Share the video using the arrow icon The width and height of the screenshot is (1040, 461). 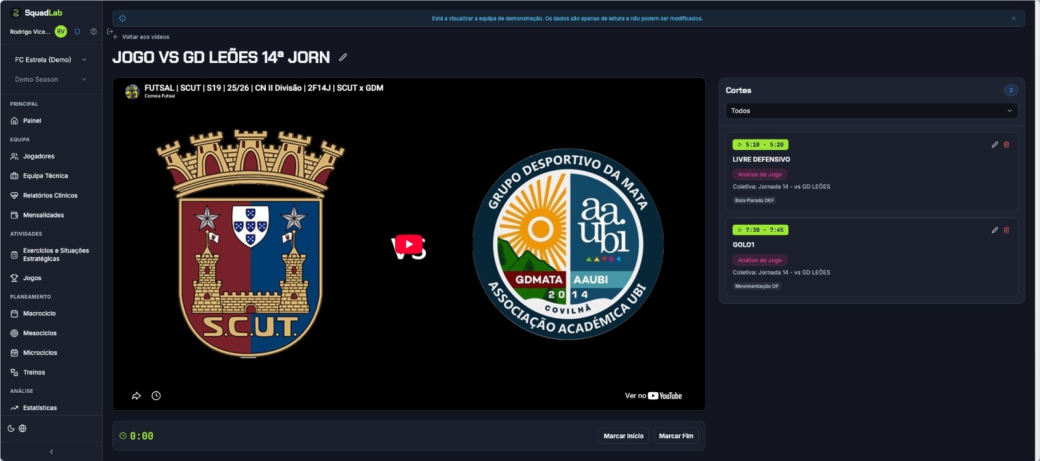tap(136, 395)
